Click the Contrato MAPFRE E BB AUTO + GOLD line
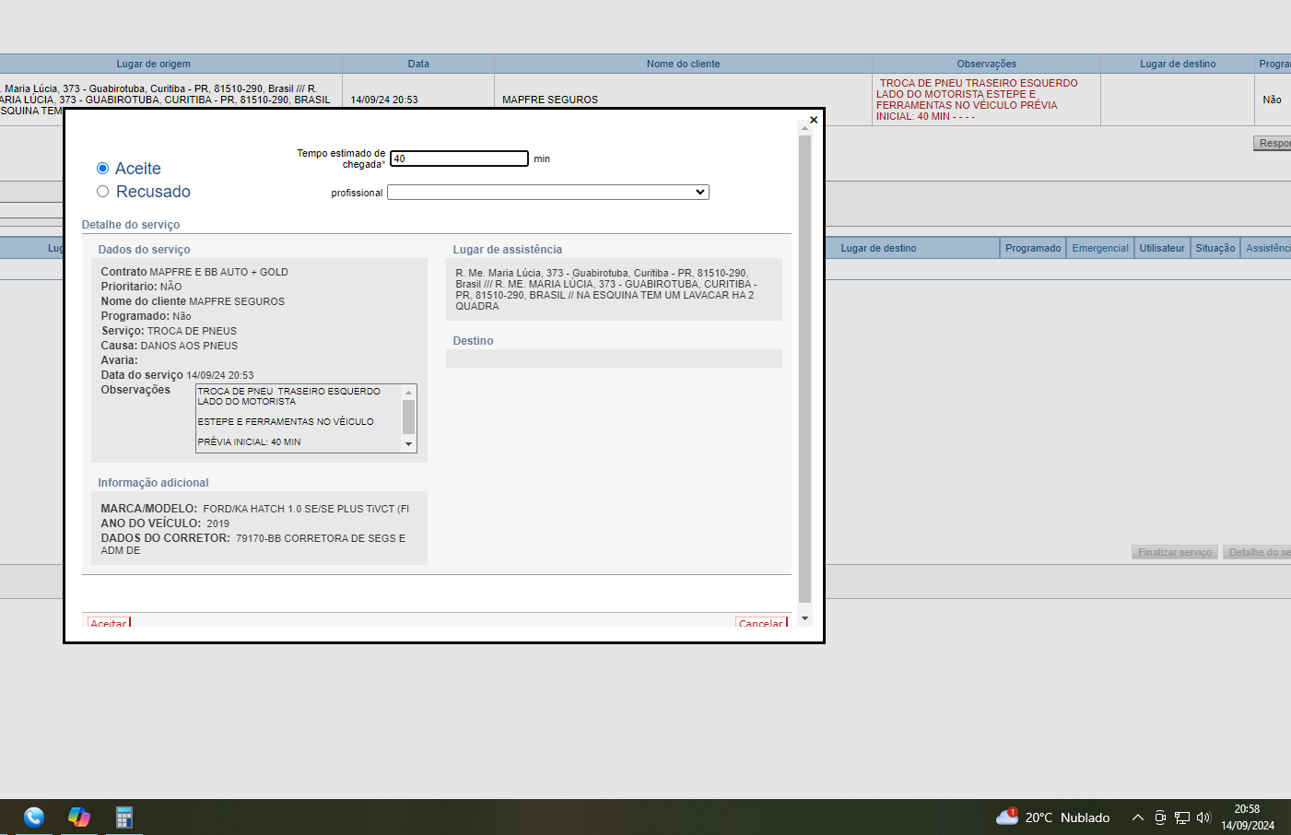This screenshot has height=835, width=1291. (x=194, y=272)
